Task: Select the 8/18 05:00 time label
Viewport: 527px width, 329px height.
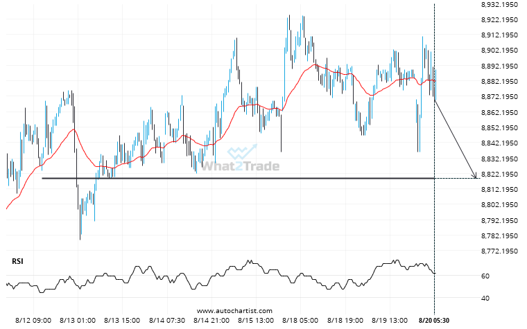Action: point(300,321)
